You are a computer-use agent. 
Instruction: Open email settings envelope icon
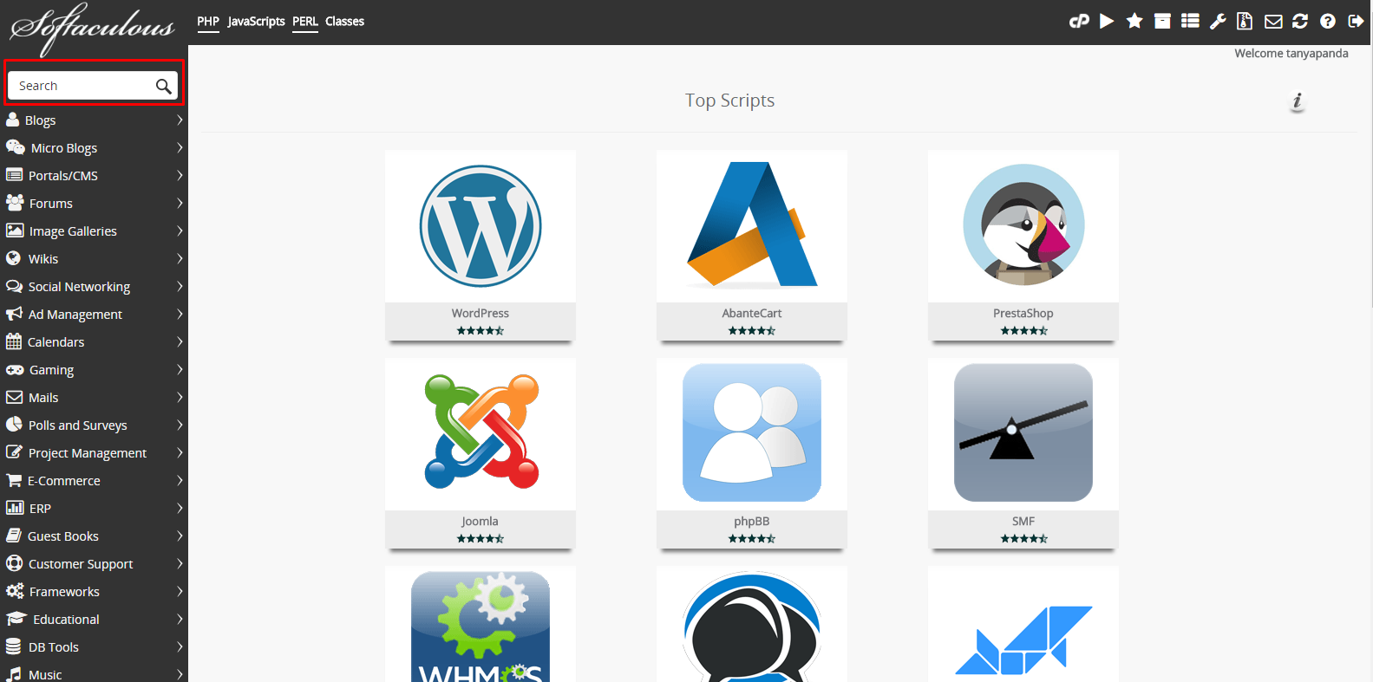pos(1273,22)
